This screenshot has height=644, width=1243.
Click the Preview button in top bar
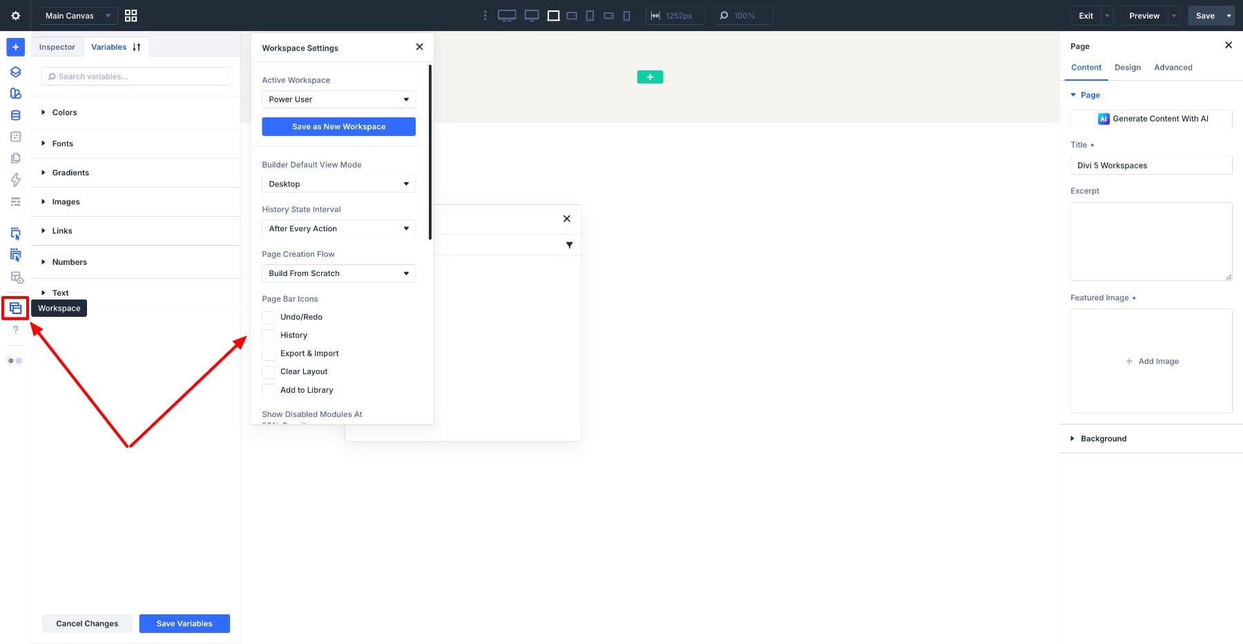point(1144,15)
